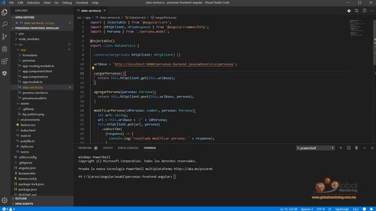Click the source control diamond icon in editor toolbar
Screen dimensions: 376x211
349,11
